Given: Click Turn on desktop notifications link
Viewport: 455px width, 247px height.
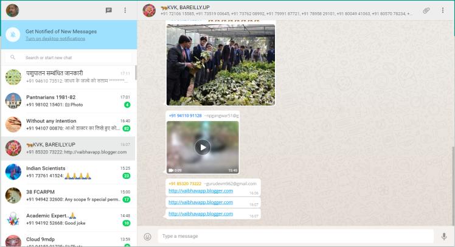Looking at the screenshot, I should click(55, 38).
